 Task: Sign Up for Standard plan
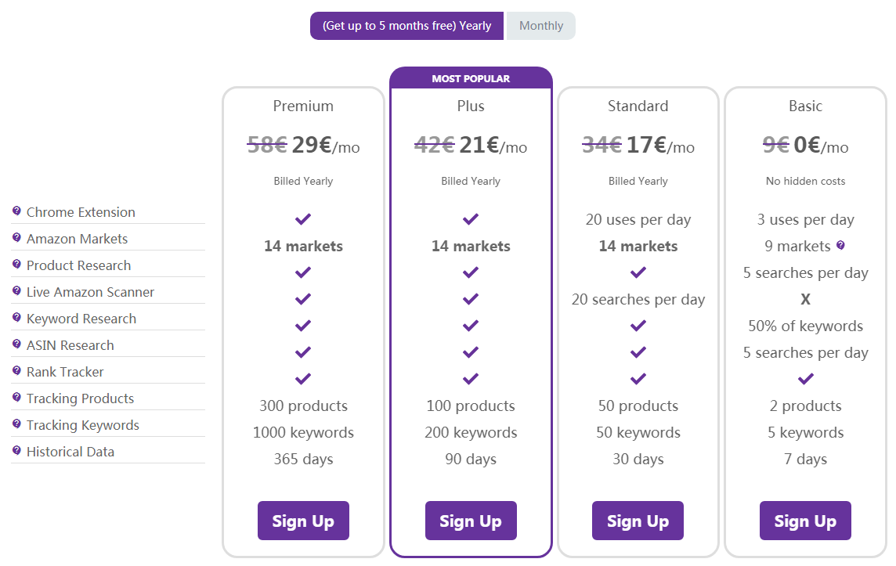click(638, 521)
